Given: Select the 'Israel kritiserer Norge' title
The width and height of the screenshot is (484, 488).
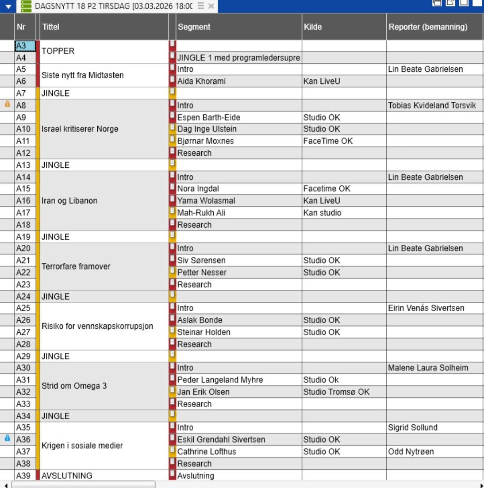Looking at the screenshot, I should tap(104, 129).
